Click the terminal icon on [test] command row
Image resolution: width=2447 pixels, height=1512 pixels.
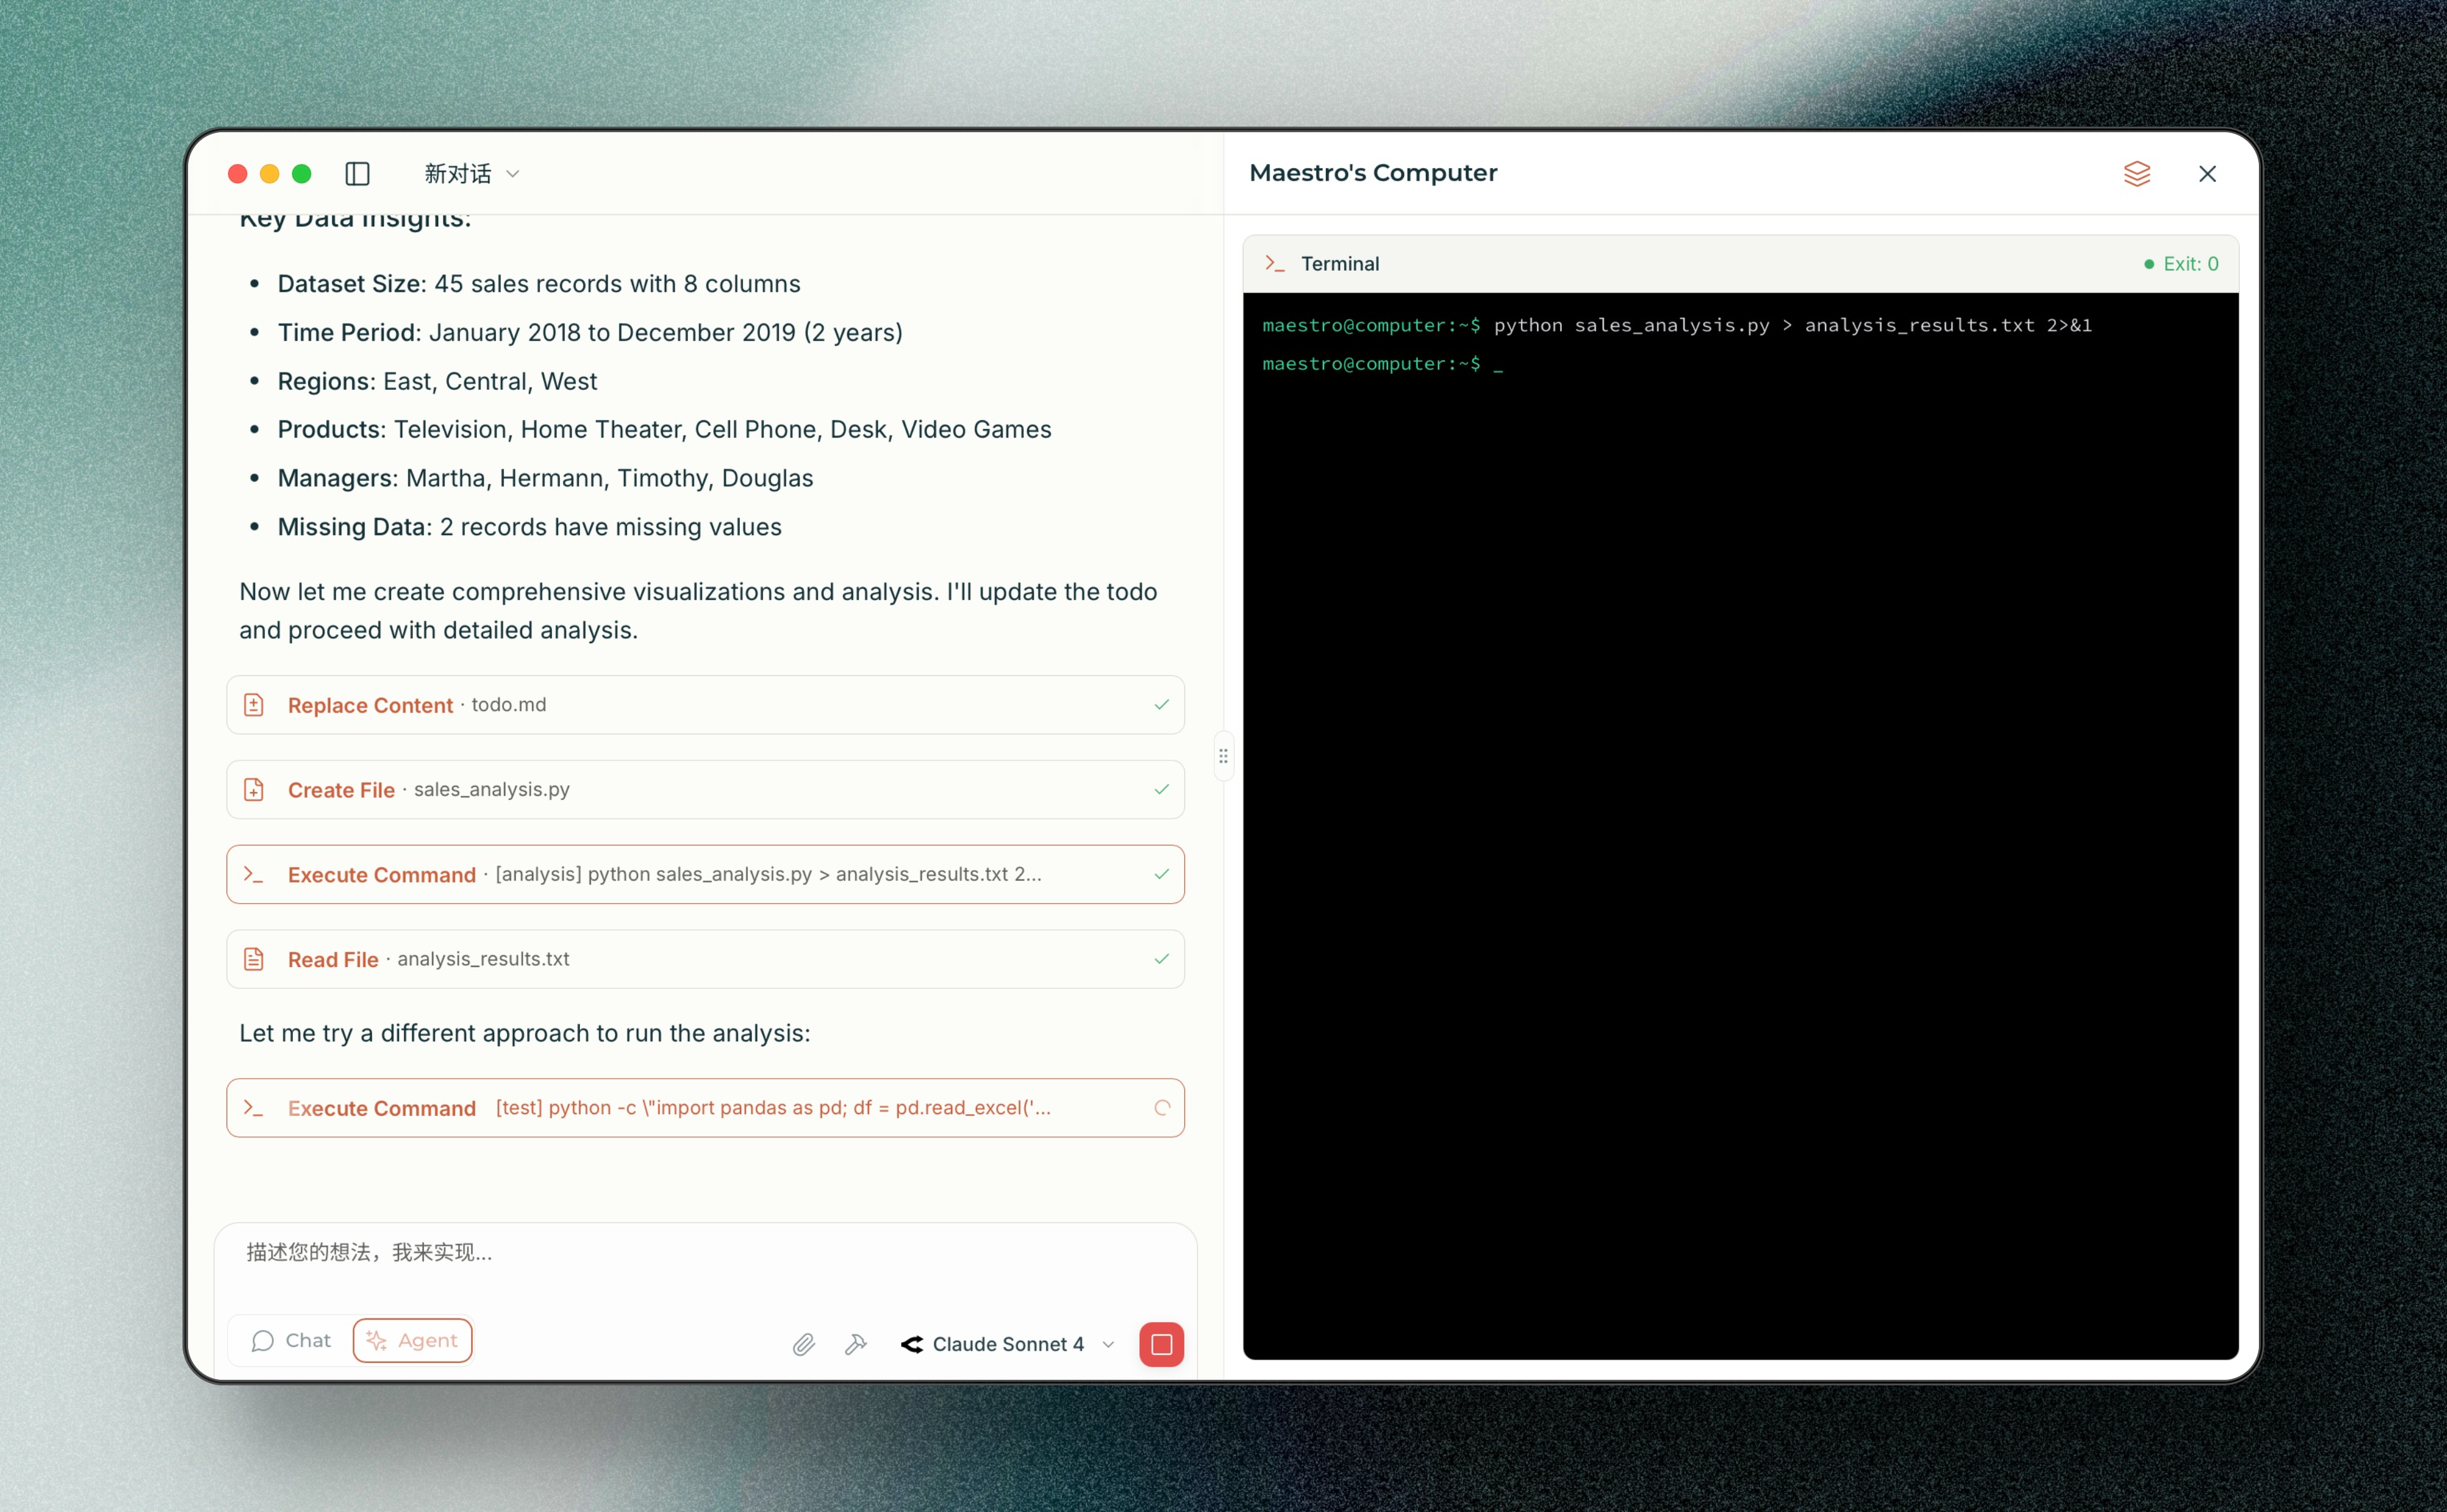click(x=254, y=1108)
